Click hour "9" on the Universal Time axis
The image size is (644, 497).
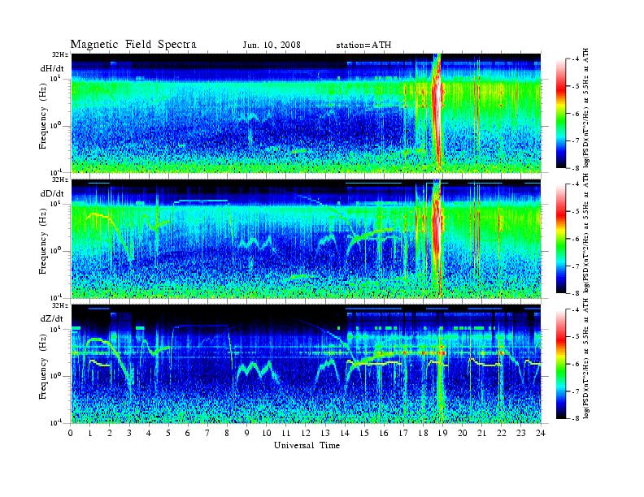click(247, 433)
